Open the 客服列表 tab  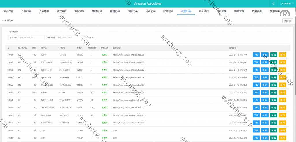click(275, 12)
